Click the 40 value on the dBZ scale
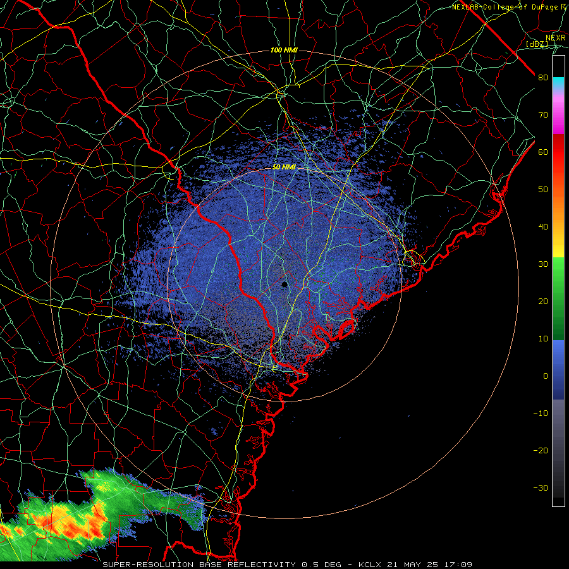 point(543,227)
